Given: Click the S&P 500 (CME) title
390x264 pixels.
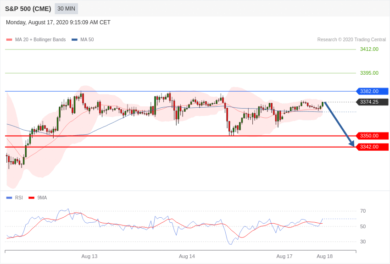Looking at the screenshot, I should tap(28, 9).
